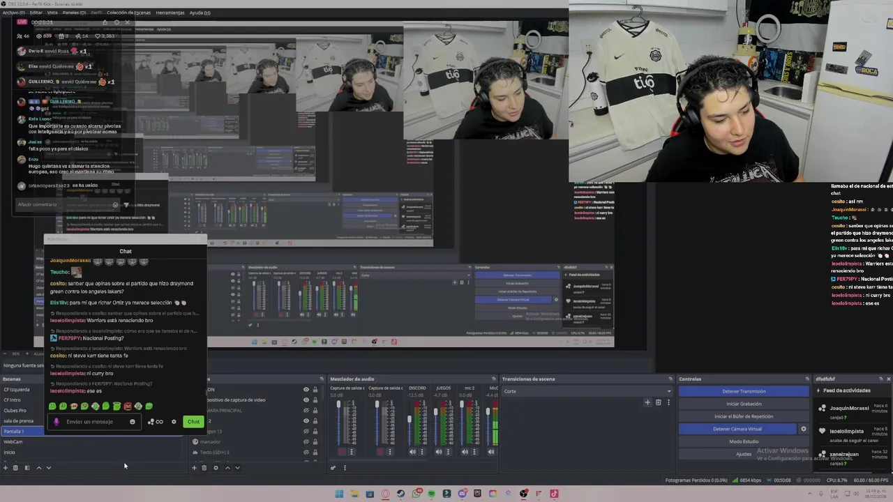893x502 pixels.
Task: Click Detener Transmisión button
Action: coord(744,391)
